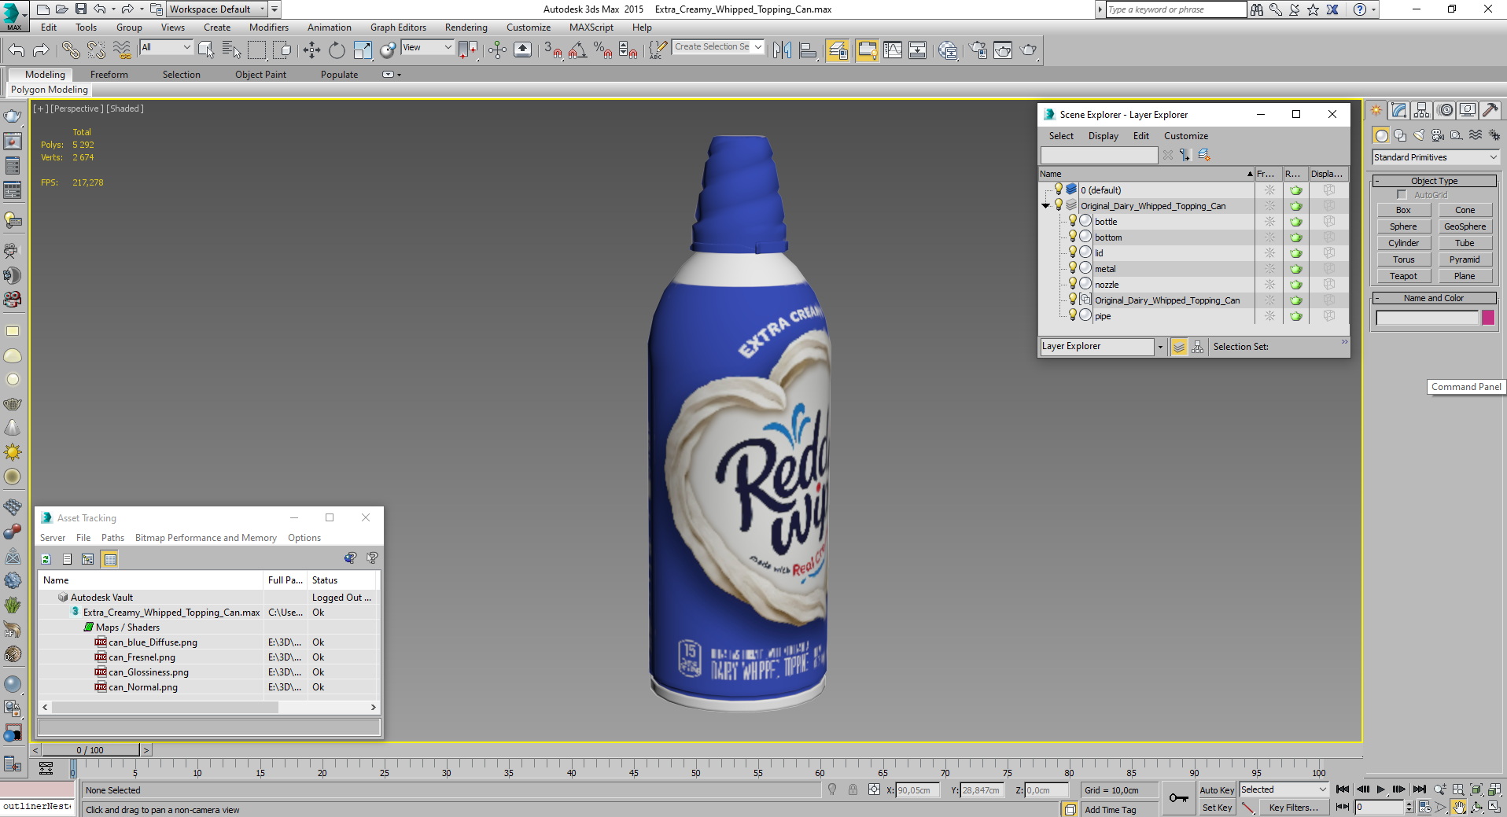
Task: Select the Shapes category icon
Action: tap(1400, 135)
